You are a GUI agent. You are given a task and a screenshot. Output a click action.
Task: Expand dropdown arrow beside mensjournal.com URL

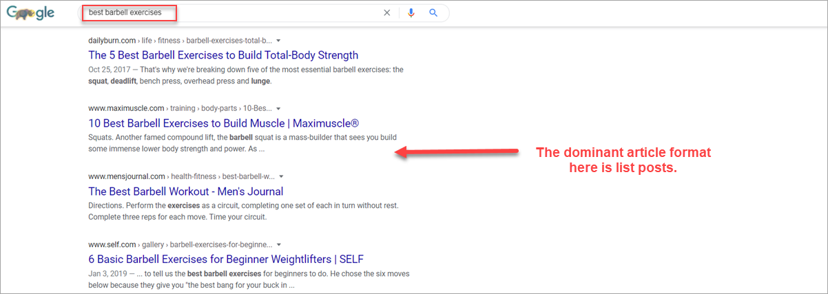(x=281, y=176)
